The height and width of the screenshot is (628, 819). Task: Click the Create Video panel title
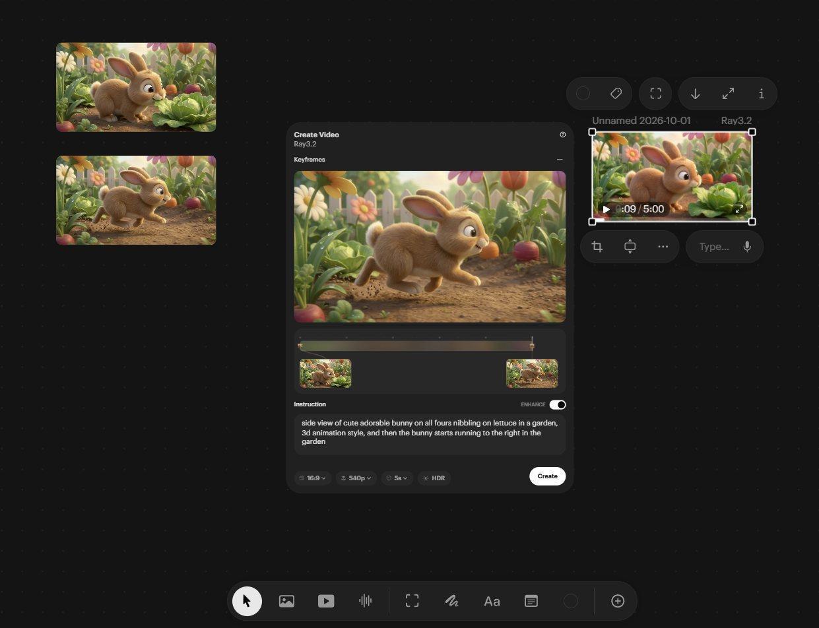pos(317,135)
